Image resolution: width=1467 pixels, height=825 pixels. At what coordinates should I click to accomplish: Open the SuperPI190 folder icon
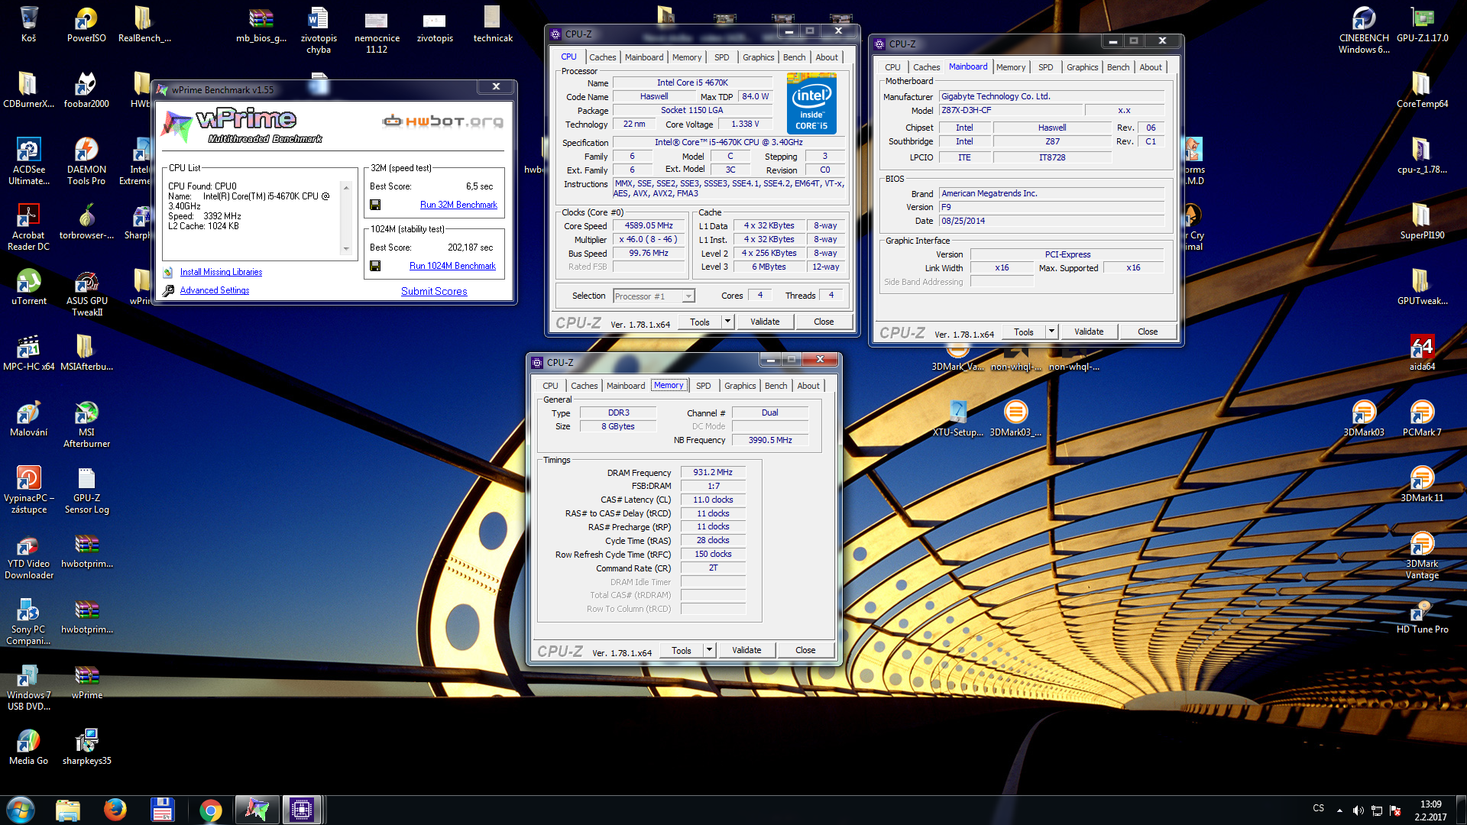(1422, 222)
